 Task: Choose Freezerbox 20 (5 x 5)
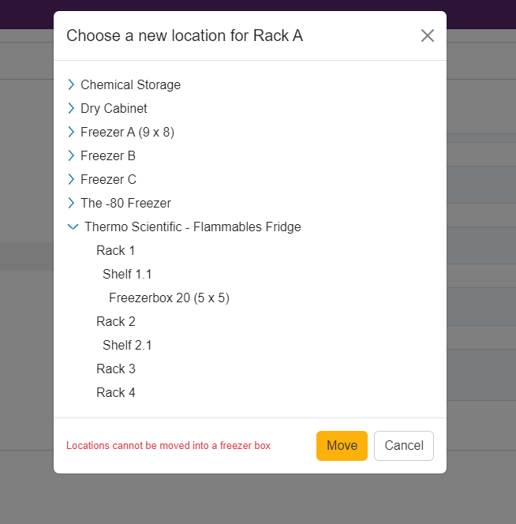169,298
